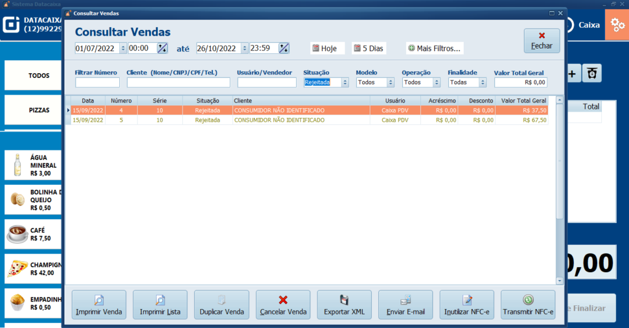The width and height of the screenshot is (629, 328).
Task: Click Transmitir NFC-e button
Action: click(x=528, y=305)
